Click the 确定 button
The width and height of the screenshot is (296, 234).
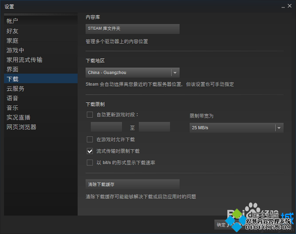(221, 225)
